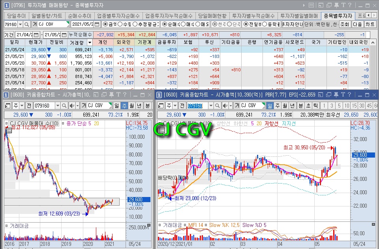Click the T font icon in right chart title

[x=343, y=95]
